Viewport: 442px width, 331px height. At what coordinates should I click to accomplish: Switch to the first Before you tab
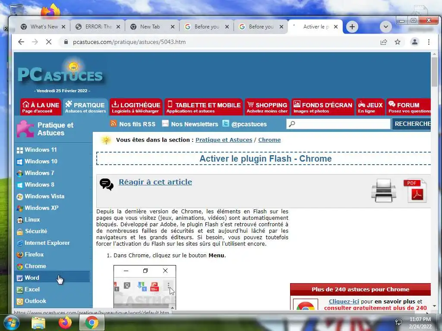[x=207, y=27]
